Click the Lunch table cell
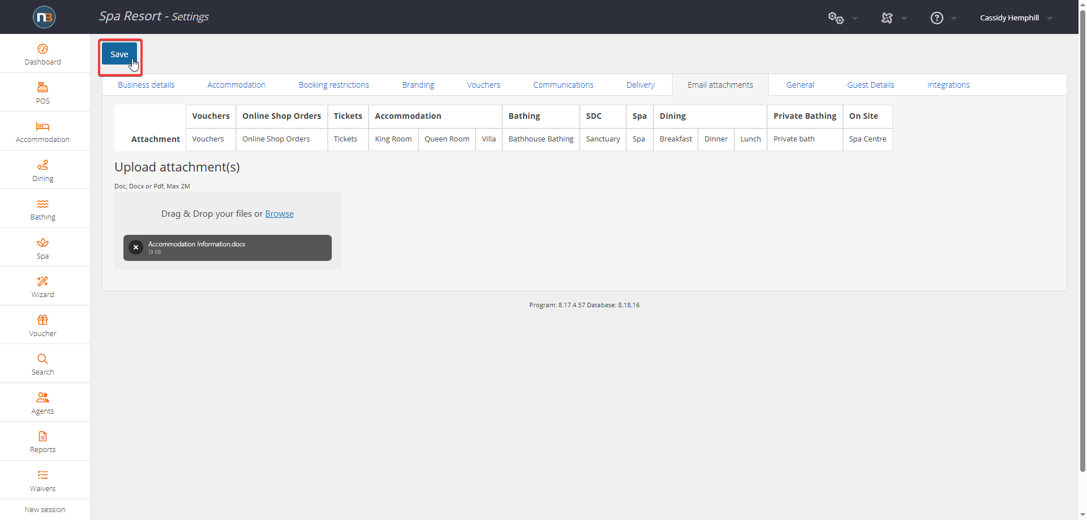This screenshot has height=520, width=1087. pyautogui.click(x=751, y=139)
